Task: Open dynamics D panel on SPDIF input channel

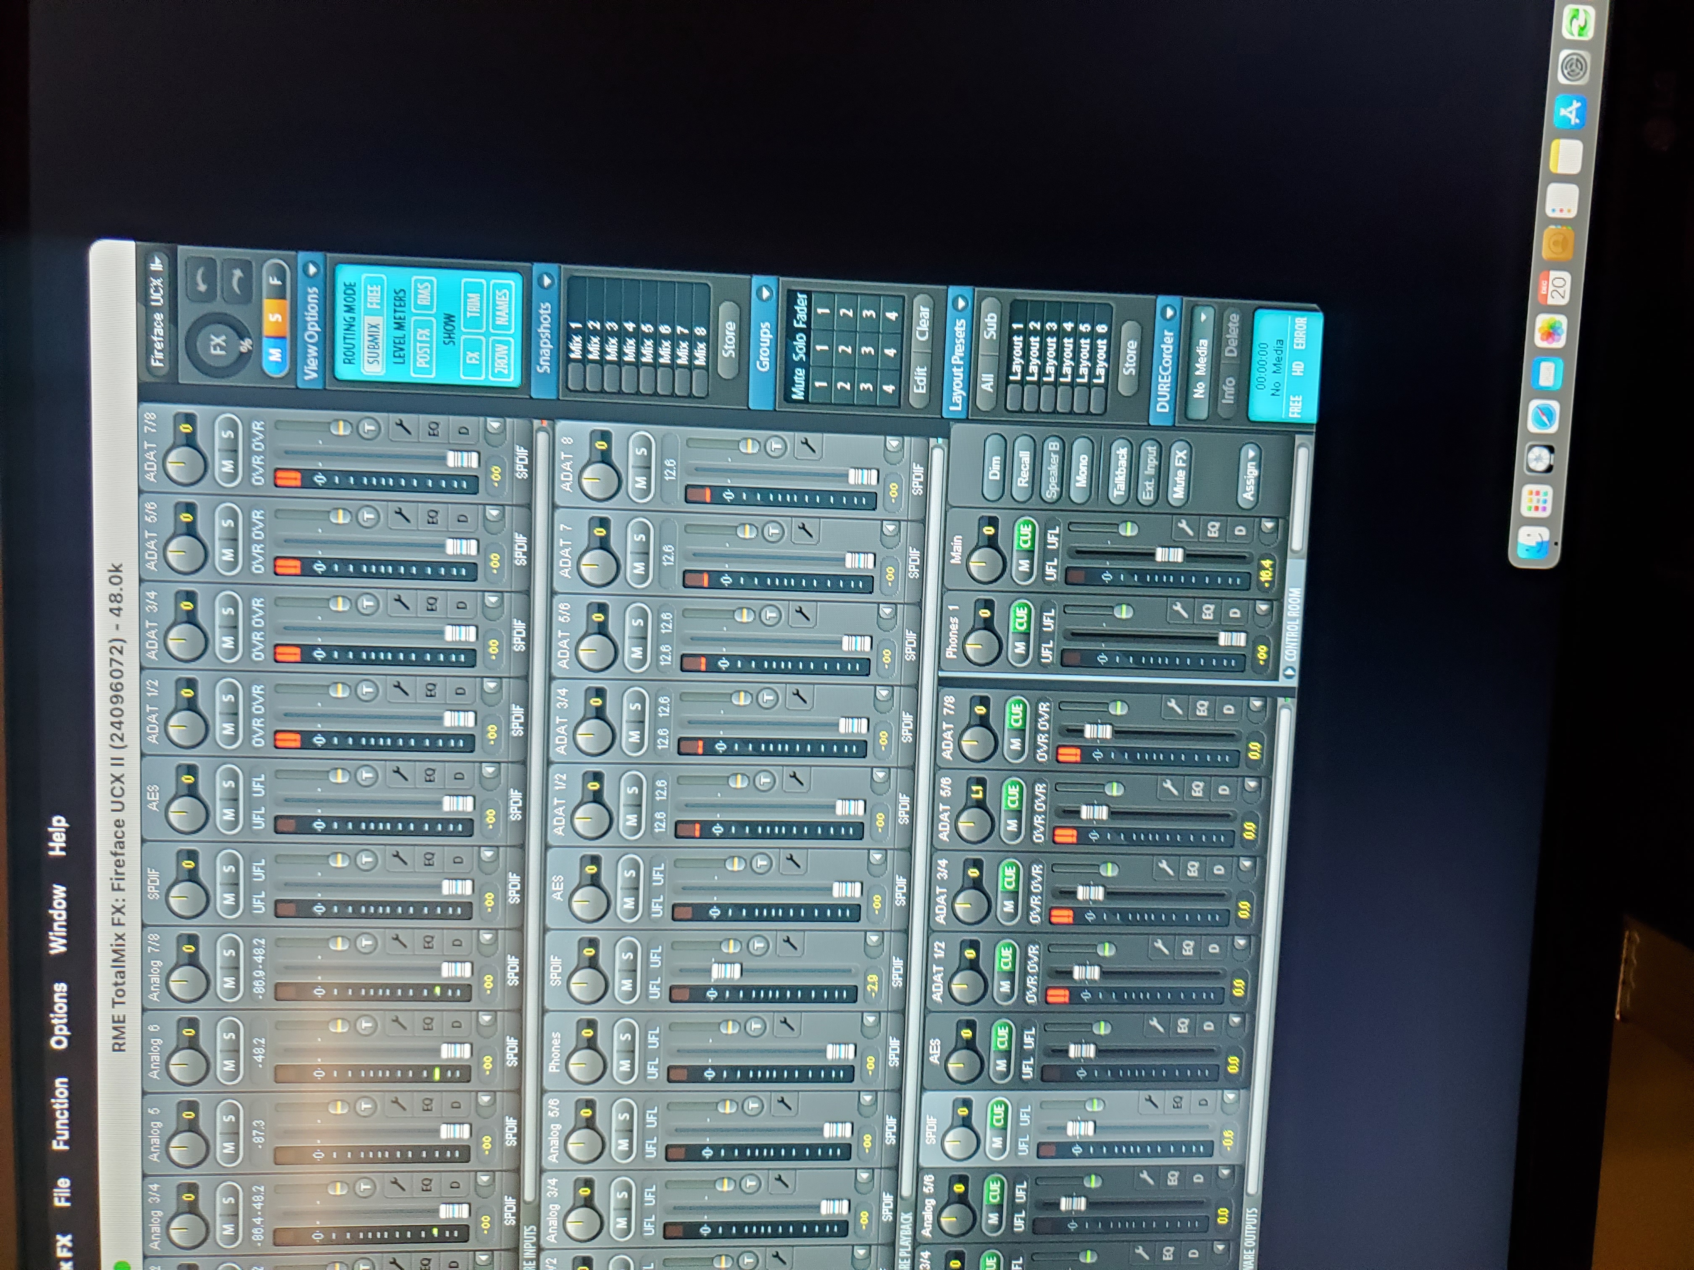Action: [x=458, y=860]
